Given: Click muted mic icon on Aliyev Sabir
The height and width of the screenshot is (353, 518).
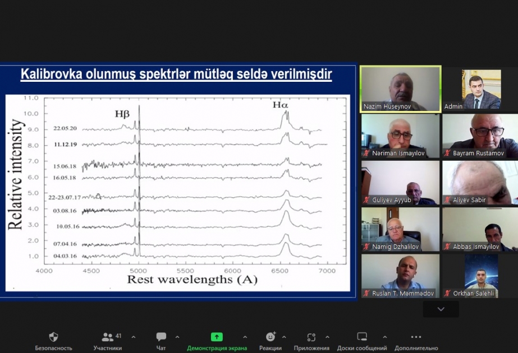Looking at the screenshot, I should [x=447, y=200].
